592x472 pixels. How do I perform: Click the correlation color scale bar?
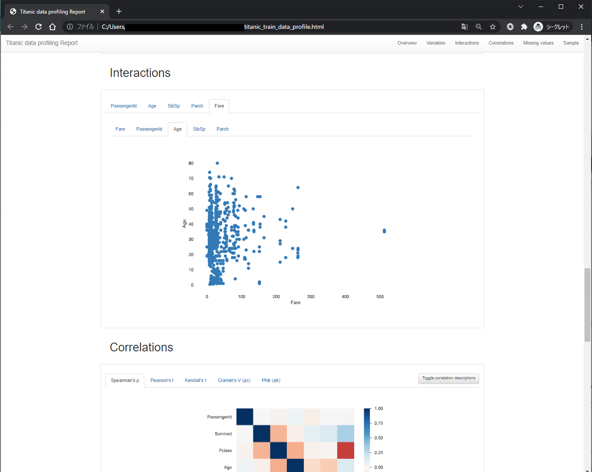(367, 439)
